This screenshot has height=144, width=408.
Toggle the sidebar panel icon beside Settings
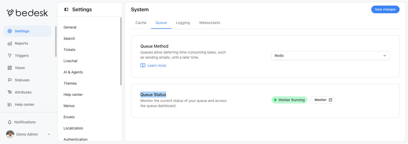[x=66, y=9]
